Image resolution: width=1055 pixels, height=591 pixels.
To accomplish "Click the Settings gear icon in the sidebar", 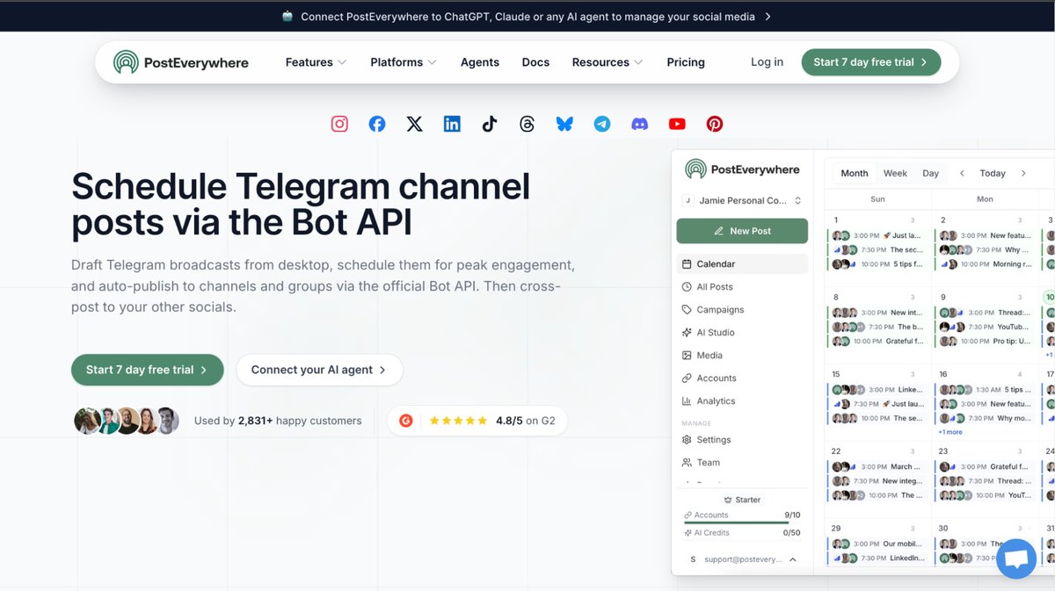I will [688, 439].
